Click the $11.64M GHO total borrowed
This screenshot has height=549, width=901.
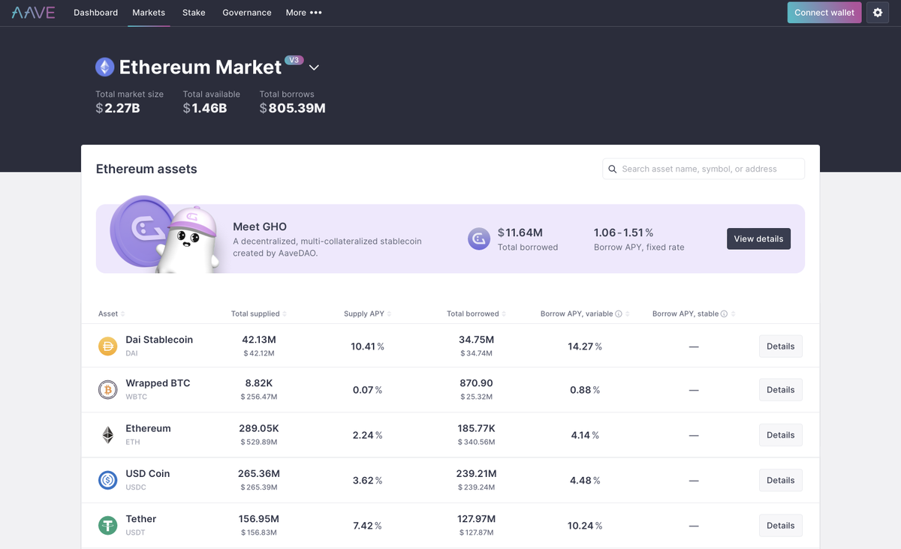click(520, 232)
